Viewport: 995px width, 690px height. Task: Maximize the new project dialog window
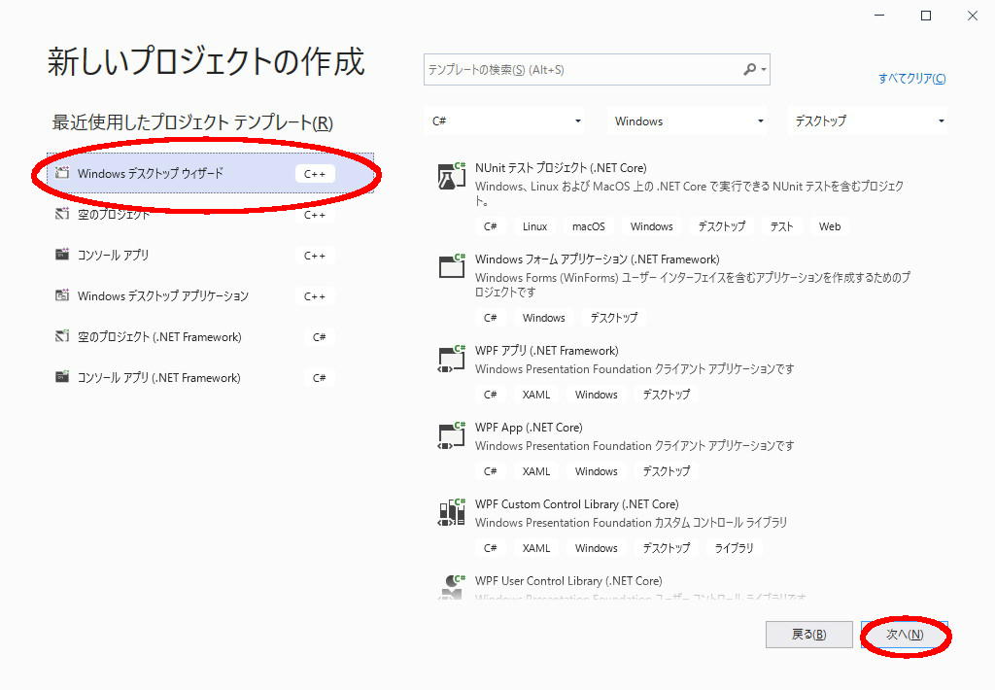click(x=926, y=16)
